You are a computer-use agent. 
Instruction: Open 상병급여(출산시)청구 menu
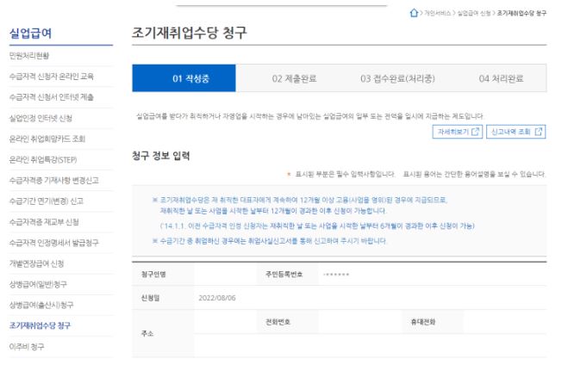pyautogui.click(x=41, y=305)
